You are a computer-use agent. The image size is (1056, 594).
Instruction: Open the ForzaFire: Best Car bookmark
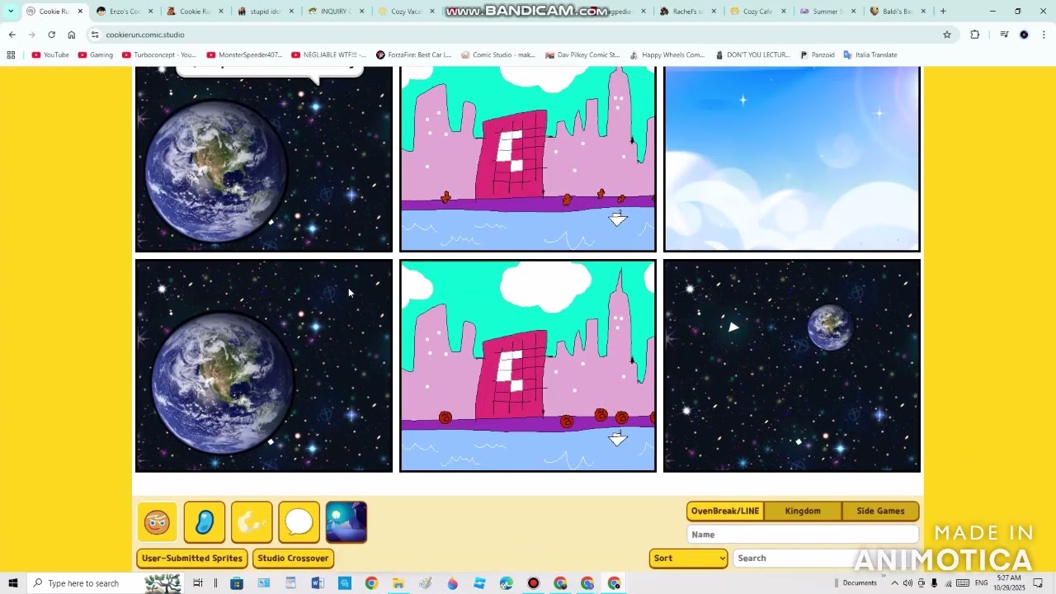413,55
